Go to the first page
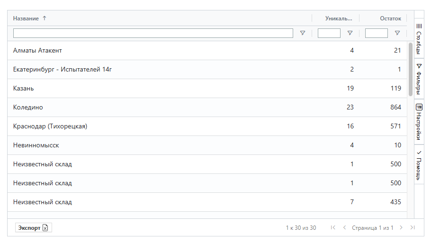431x244 pixels. pyautogui.click(x=333, y=227)
